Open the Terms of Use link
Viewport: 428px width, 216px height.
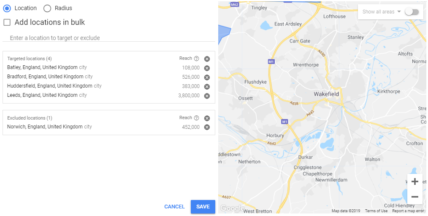point(376,211)
